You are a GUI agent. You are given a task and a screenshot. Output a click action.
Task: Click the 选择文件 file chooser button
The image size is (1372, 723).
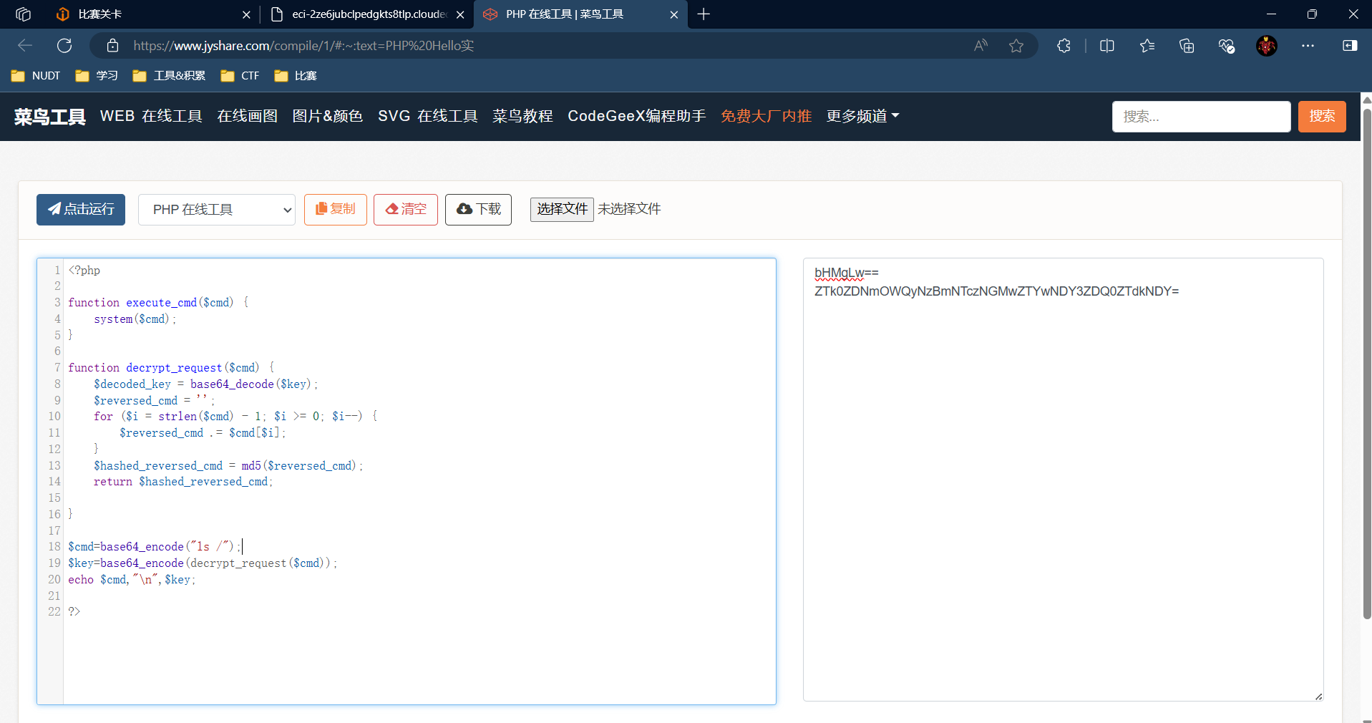point(562,209)
